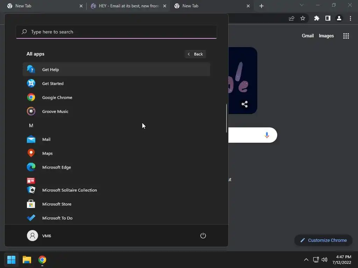This screenshot has width=358, height=268.
Task: Bookmark this tab with star icon
Action: coord(303,18)
